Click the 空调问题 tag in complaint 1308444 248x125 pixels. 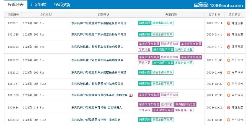click(x=167, y=105)
